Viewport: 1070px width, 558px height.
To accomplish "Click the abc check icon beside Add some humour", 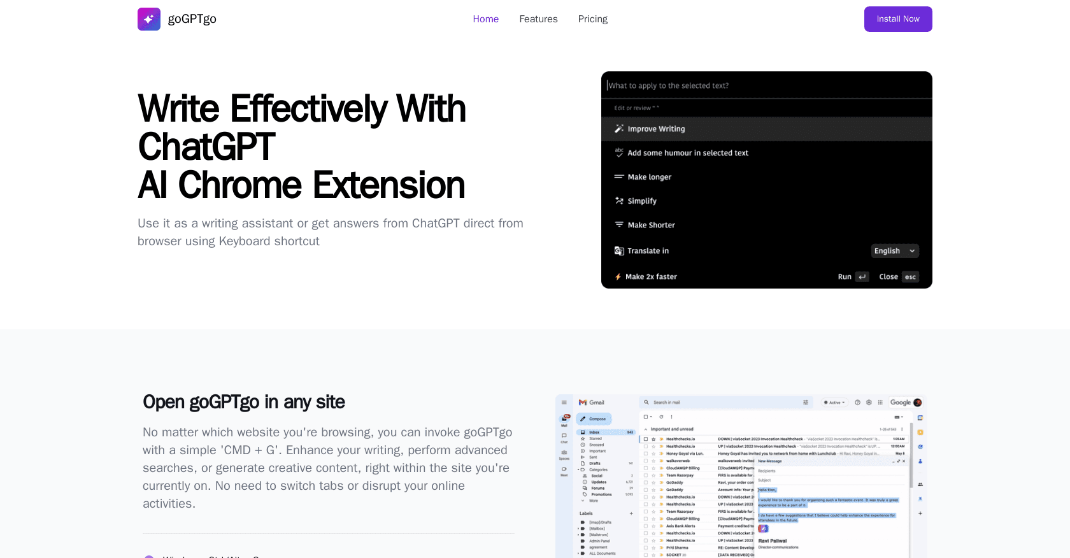I will click(x=619, y=153).
